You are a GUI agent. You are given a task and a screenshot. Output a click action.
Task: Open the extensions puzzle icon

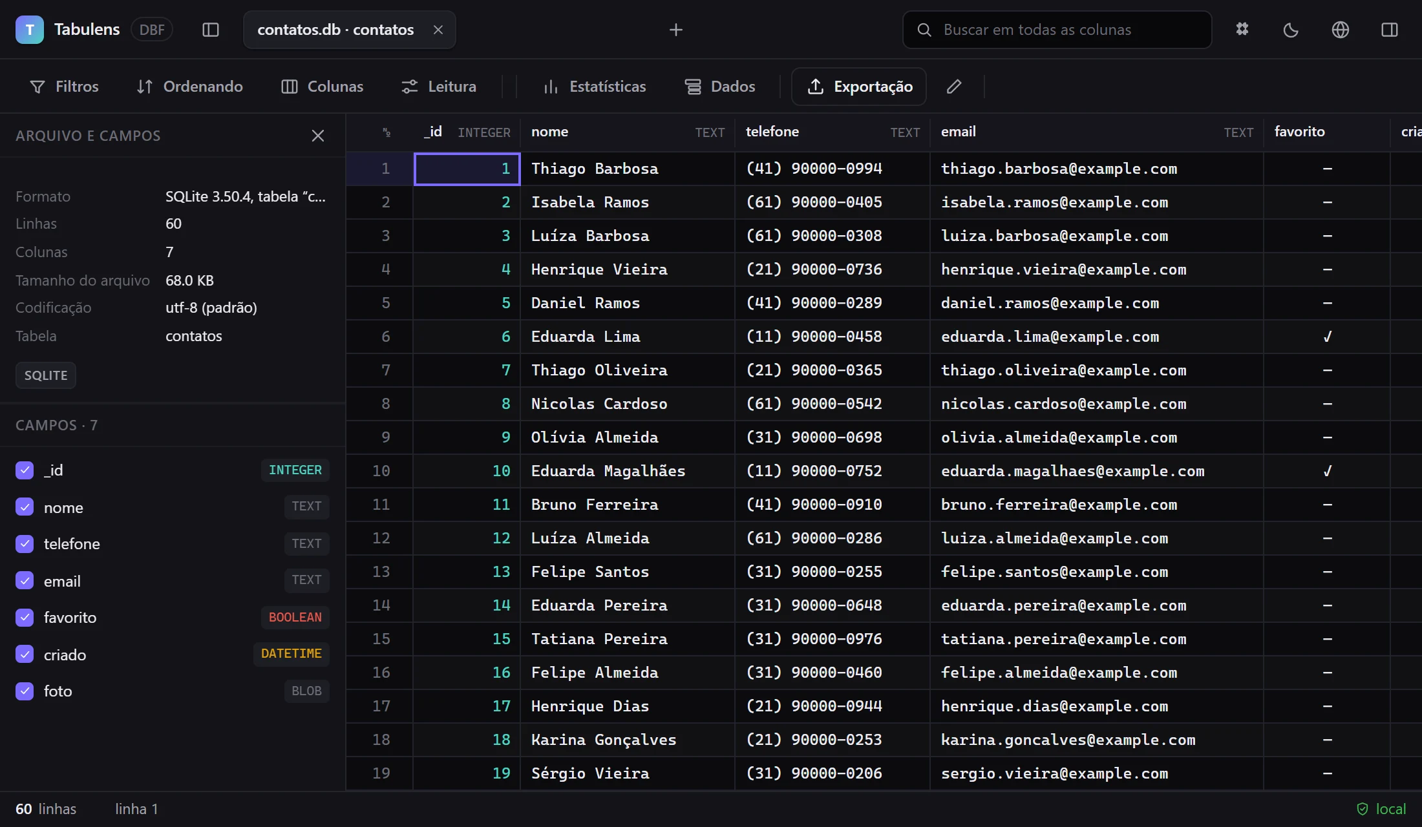click(x=1242, y=30)
